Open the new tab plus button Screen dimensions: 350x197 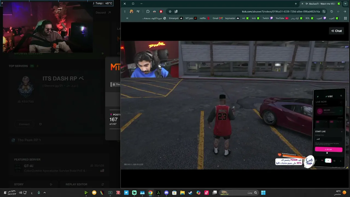coord(296,4)
